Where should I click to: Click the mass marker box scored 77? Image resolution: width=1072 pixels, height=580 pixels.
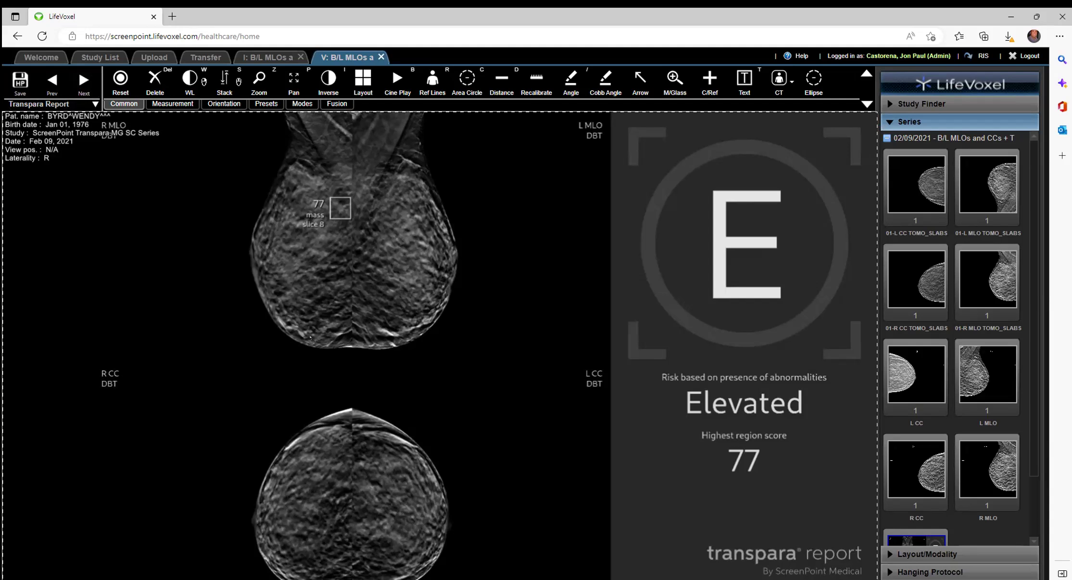[x=340, y=208]
